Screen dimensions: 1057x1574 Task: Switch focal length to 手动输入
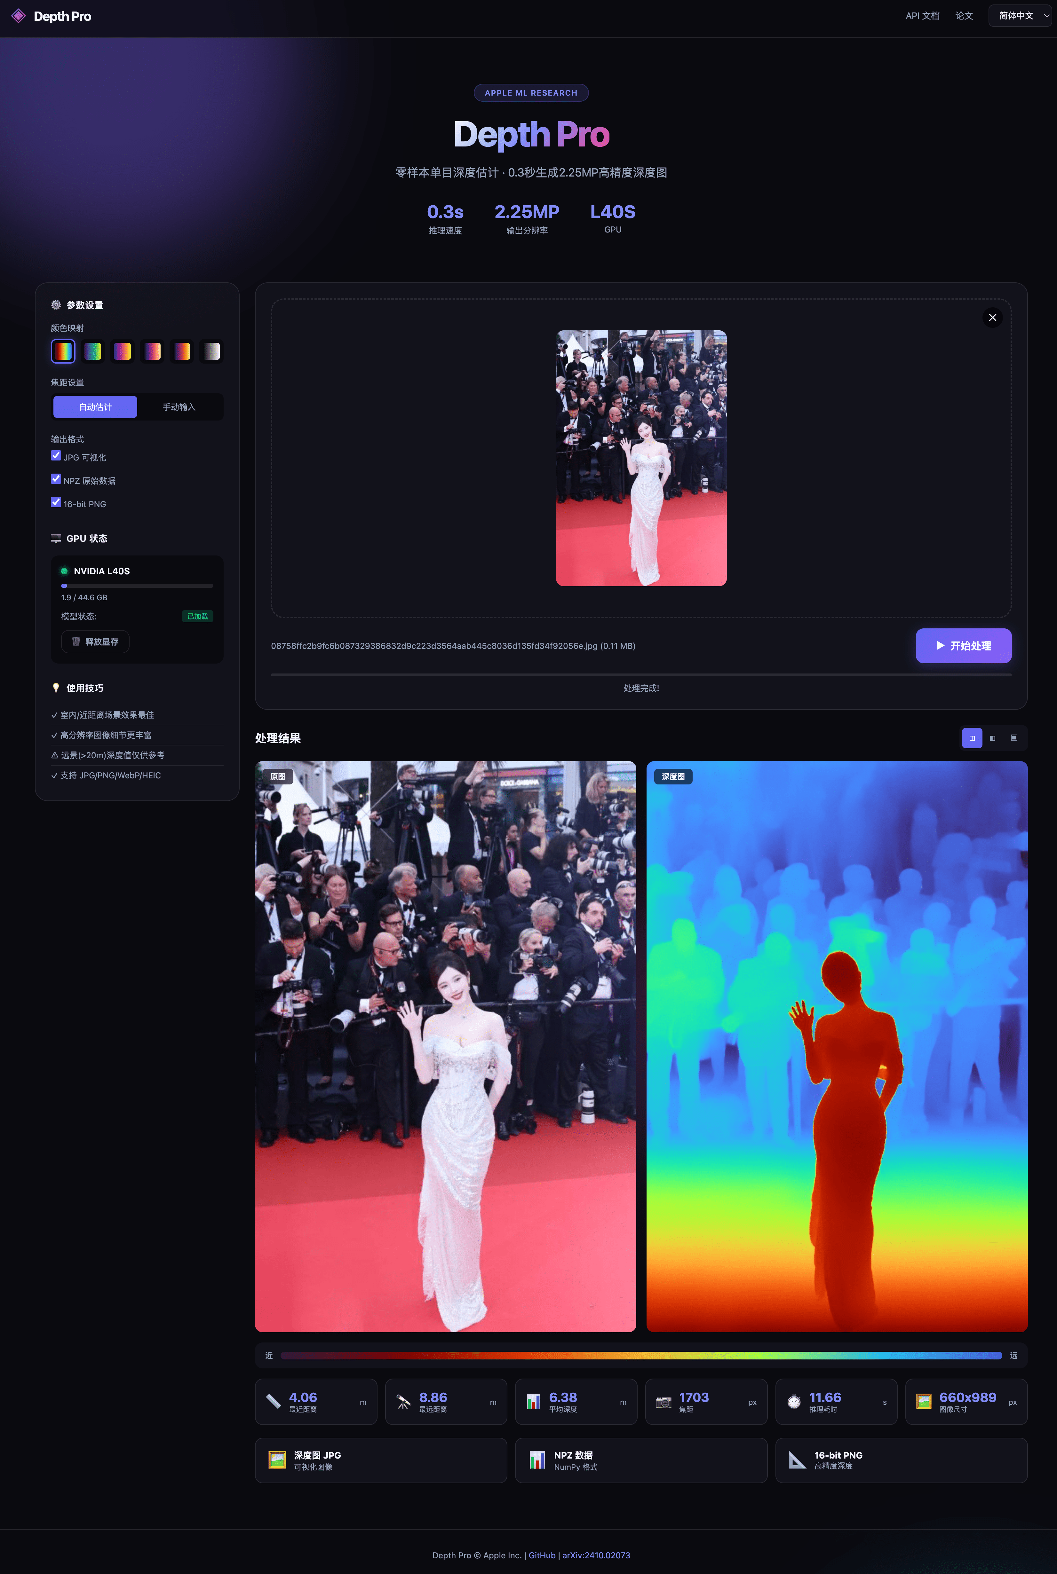coord(179,407)
